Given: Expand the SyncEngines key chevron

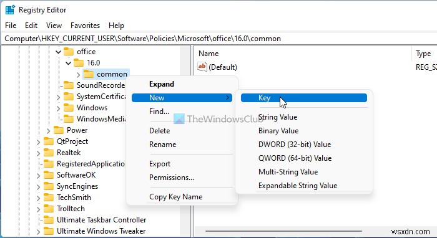Looking at the screenshot, I should tap(38, 186).
